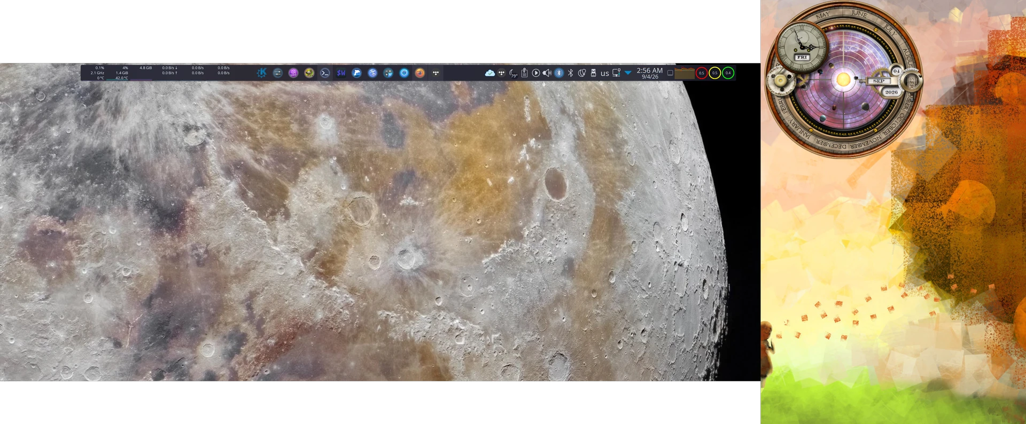Open the volume speaker tray icon
This screenshot has width=1026, height=424.
click(x=547, y=73)
